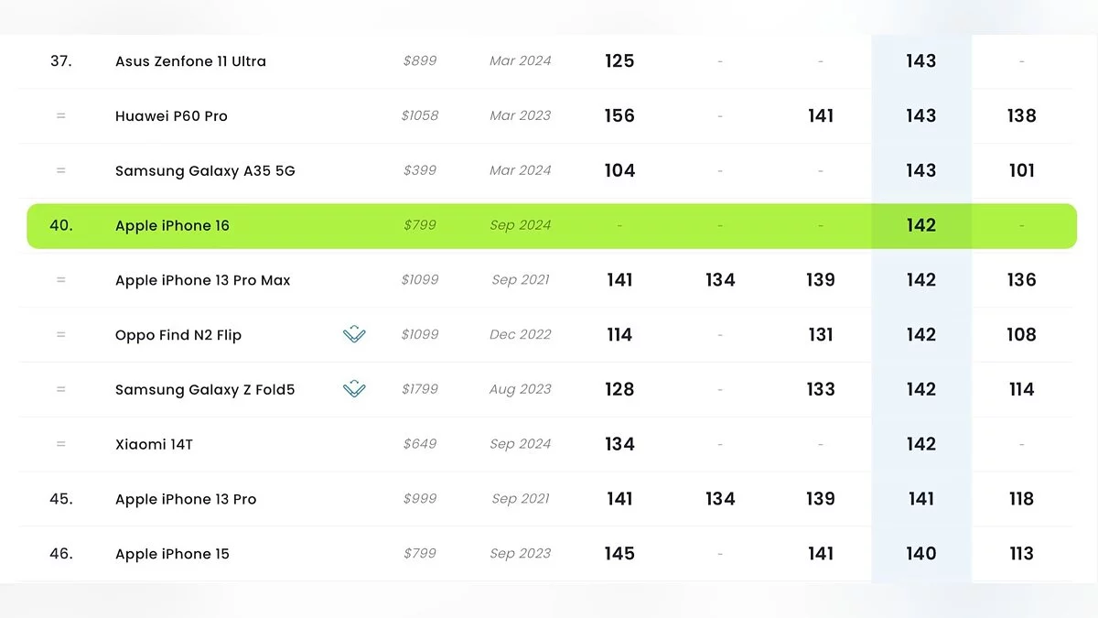Click the Oppo Find N2 Flip name
The image size is (1098, 618).
point(178,335)
